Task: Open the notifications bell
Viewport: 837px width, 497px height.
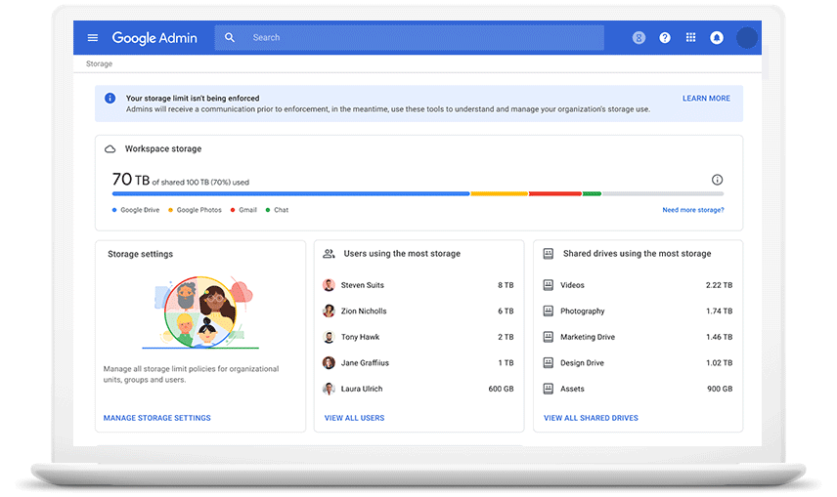Action: pyautogui.click(x=717, y=38)
